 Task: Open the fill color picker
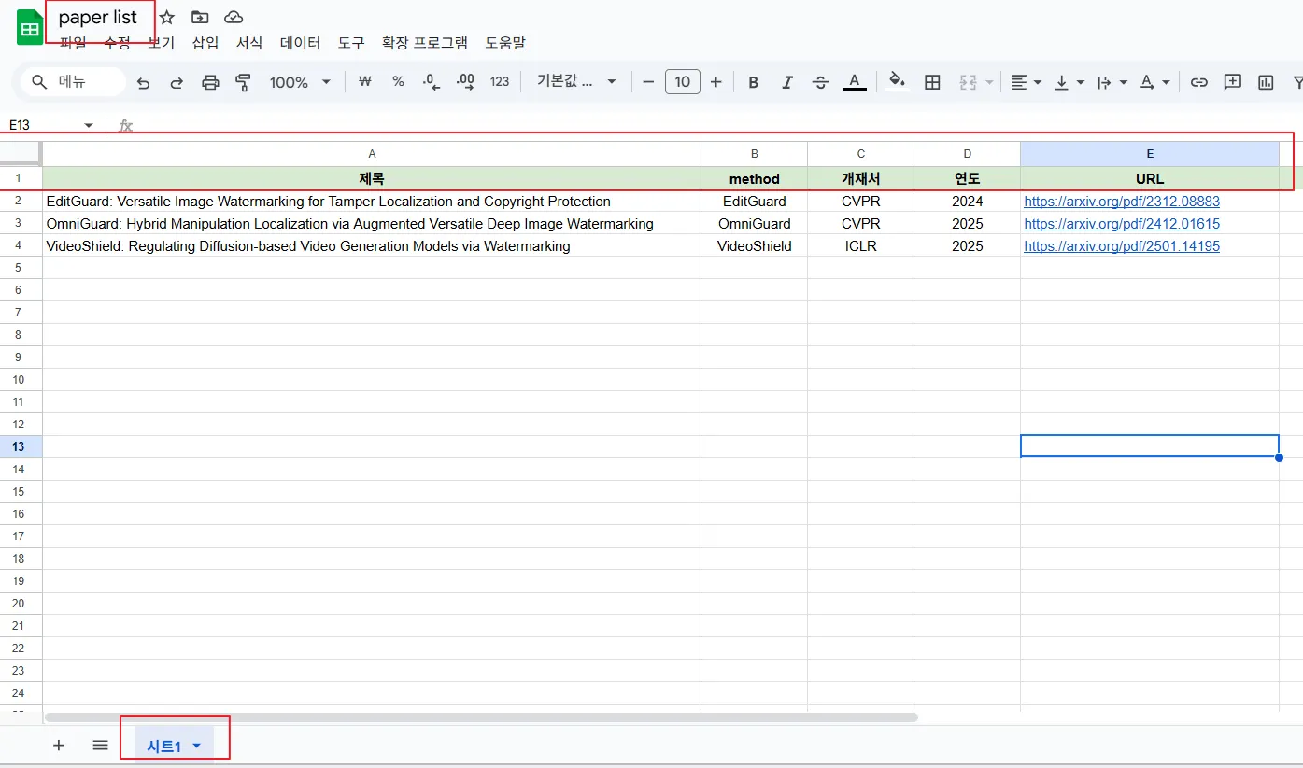point(898,82)
